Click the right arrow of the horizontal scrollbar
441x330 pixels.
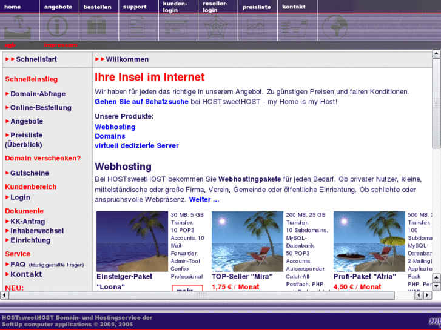(x=428, y=295)
